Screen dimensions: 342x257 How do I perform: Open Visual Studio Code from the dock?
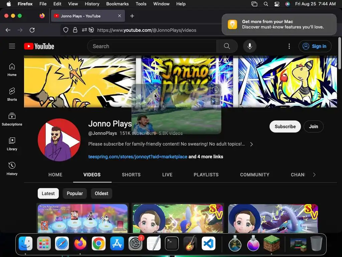pos(208,244)
